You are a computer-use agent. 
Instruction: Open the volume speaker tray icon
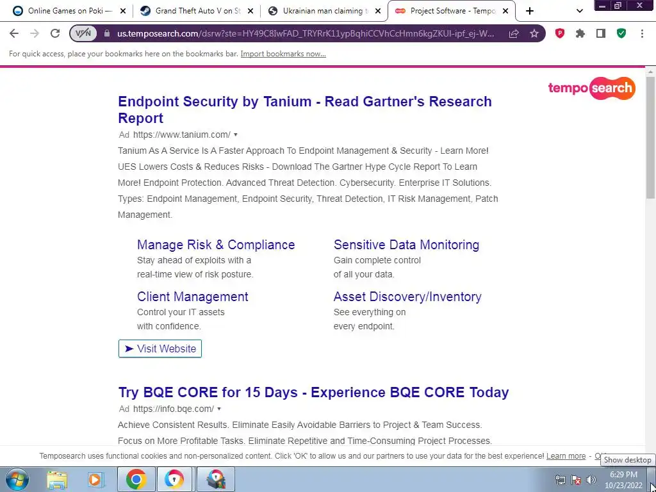point(591,480)
